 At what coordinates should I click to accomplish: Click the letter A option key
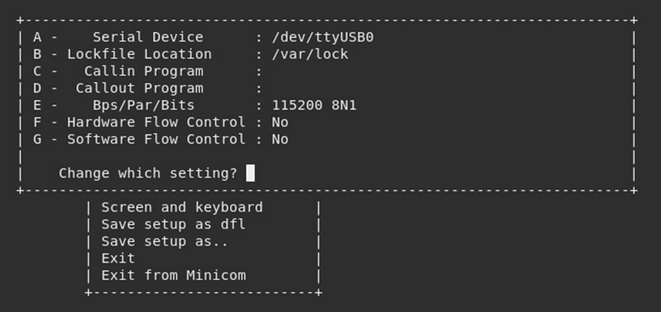[37, 38]
